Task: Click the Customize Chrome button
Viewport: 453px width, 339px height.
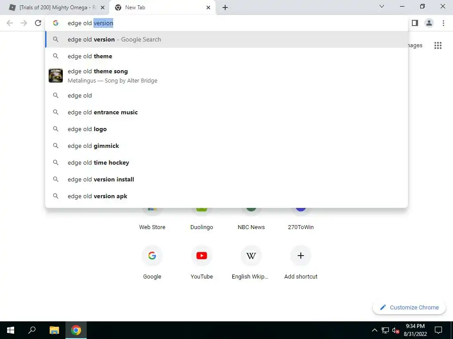Action: [x=409, y=307]
